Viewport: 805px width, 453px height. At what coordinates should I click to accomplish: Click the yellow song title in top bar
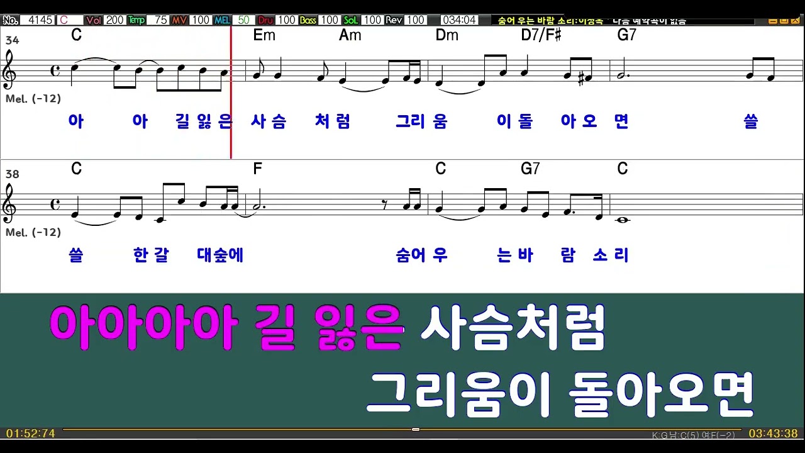(x=550, y=20)
